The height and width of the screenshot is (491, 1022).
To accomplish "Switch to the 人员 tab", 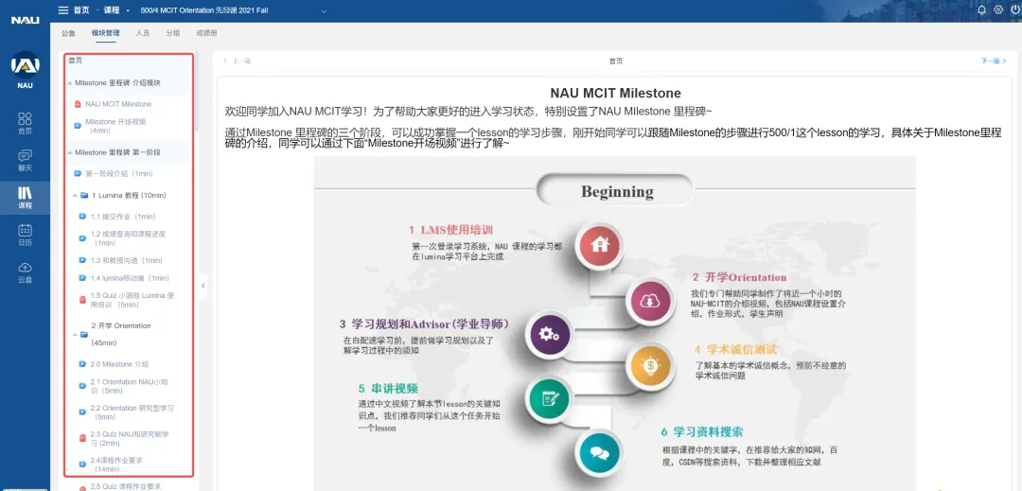I will [x=142, y=33].
